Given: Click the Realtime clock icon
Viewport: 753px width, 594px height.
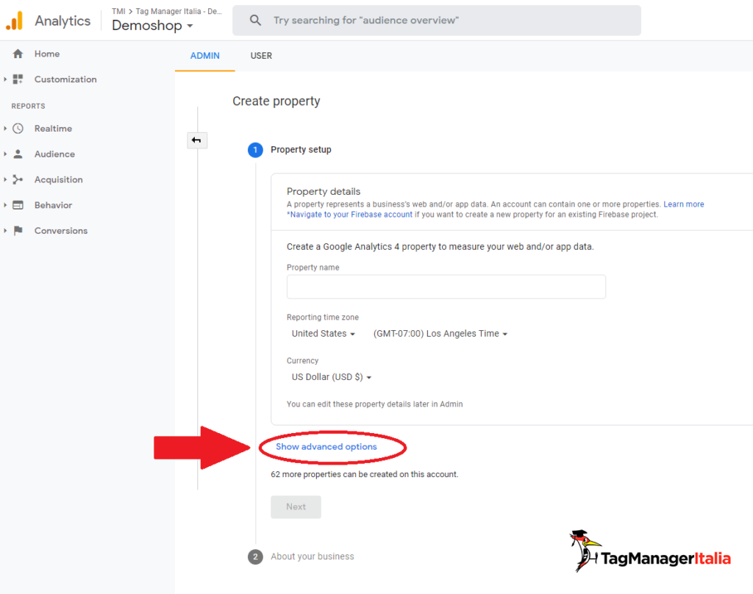Looking at the screenshot, I should tap(18, 129).
